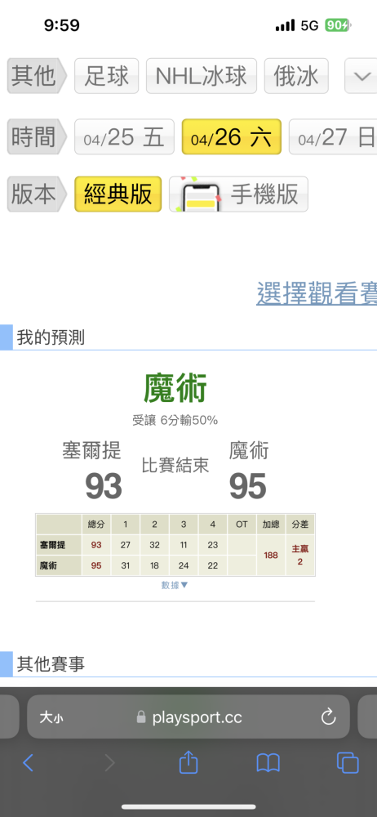
Task: Open the Safari share sheet icon
Action: 188,762
